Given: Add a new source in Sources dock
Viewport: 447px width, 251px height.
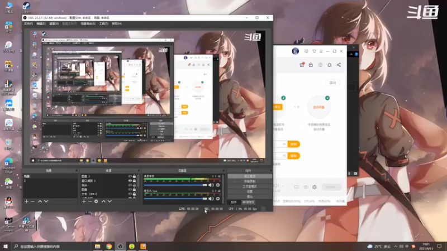Looking at the screenshot, I should tap(84, 201).
